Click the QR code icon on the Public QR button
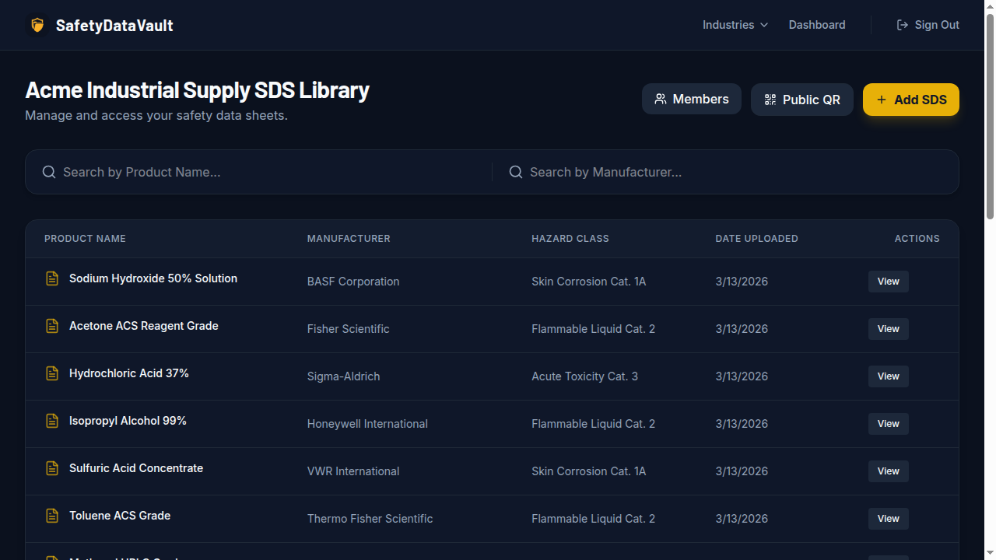The height and width of the screenshot is (560, 996). point(770,100)
